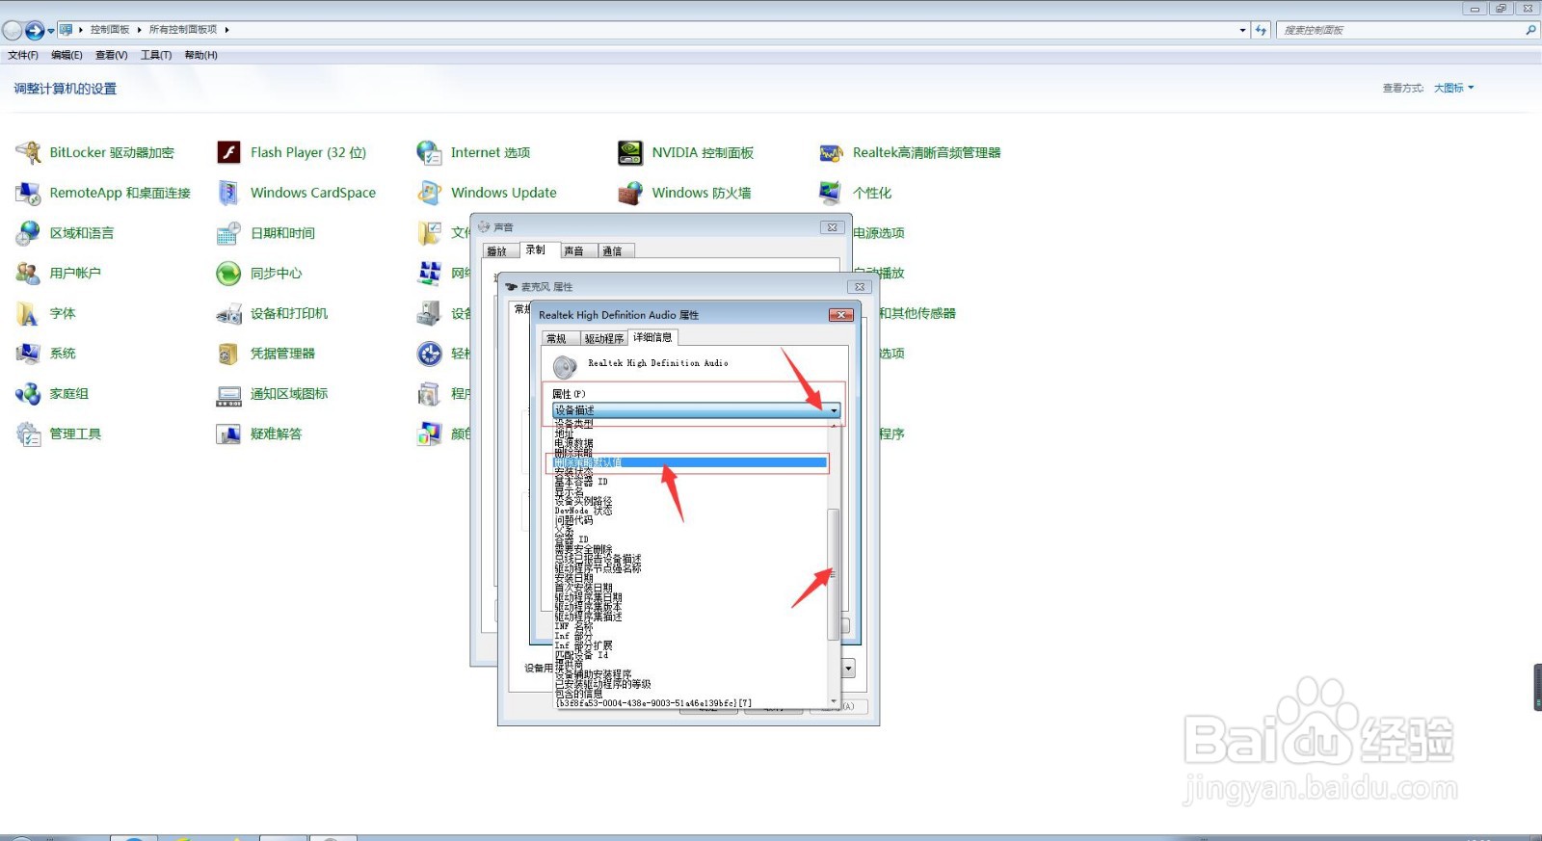The image size is (1542, 841).
Task: Choose DevNode 状态 in property list
Action: pos(690,511)
